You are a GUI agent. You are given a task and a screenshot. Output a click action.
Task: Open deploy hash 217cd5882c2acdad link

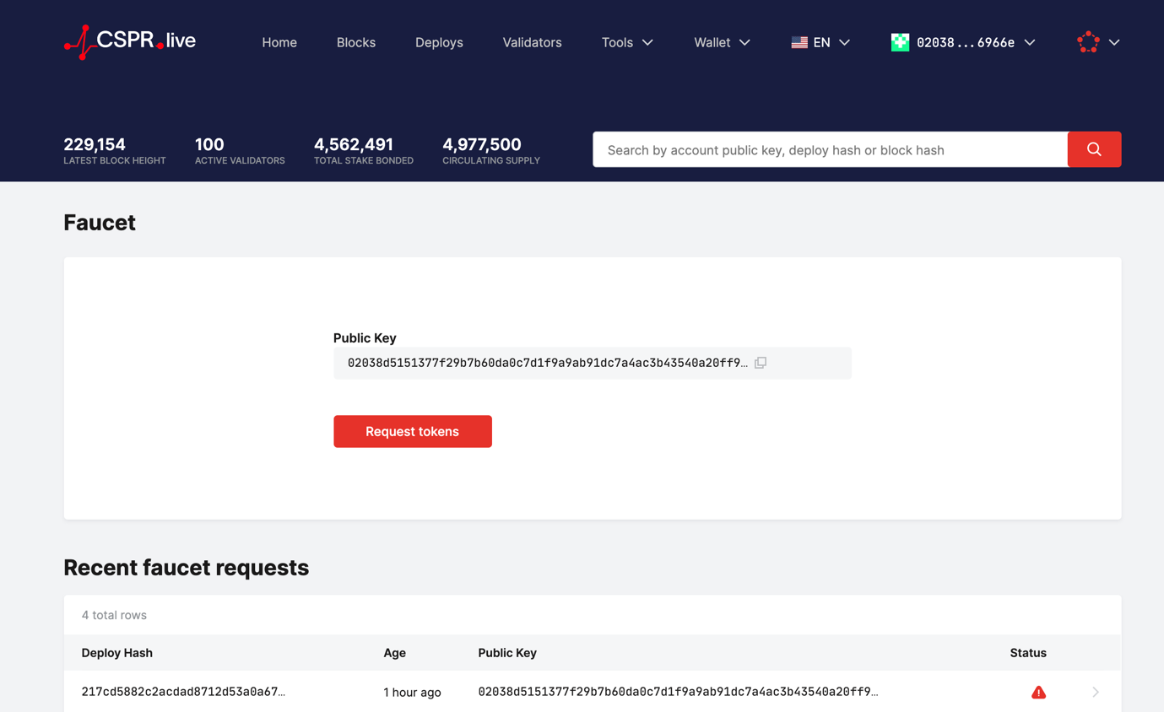(183, 692)
